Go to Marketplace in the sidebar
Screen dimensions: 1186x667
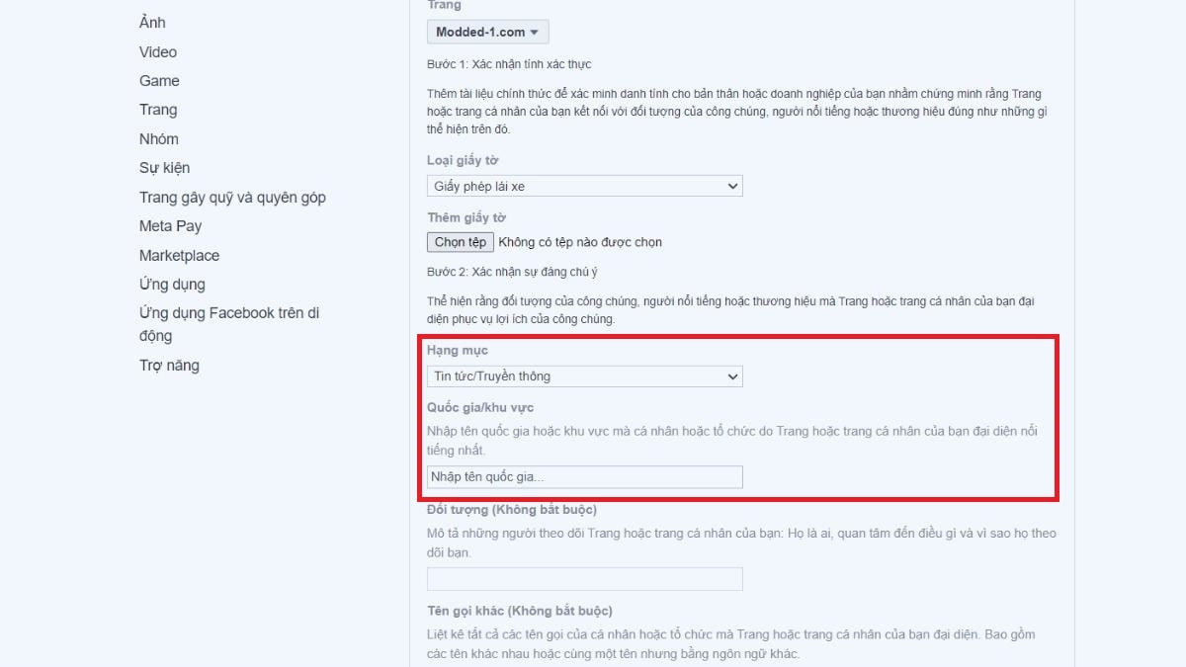pos(179,256)
